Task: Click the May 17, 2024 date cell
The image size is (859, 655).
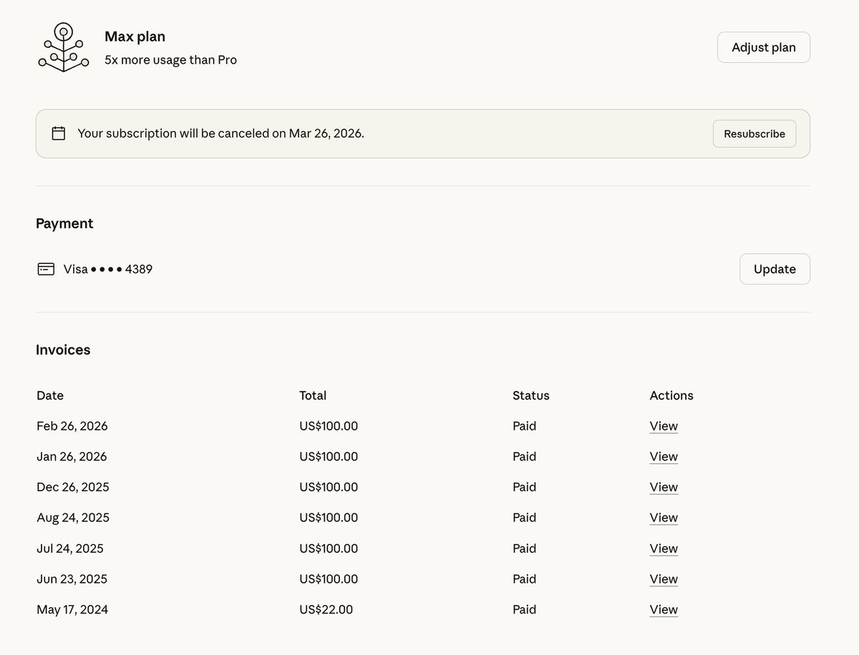Action: point(72,610)
